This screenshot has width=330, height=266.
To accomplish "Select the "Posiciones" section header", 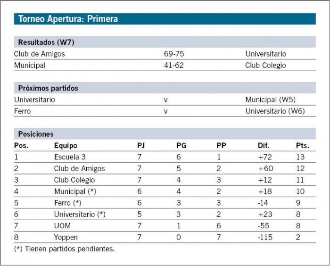I will point(36,134).
